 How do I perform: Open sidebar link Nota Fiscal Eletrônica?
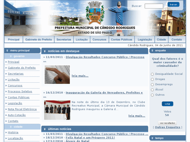[22, 109]
